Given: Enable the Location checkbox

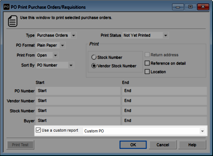Looking at the screenshot, I should pos(147,72).
